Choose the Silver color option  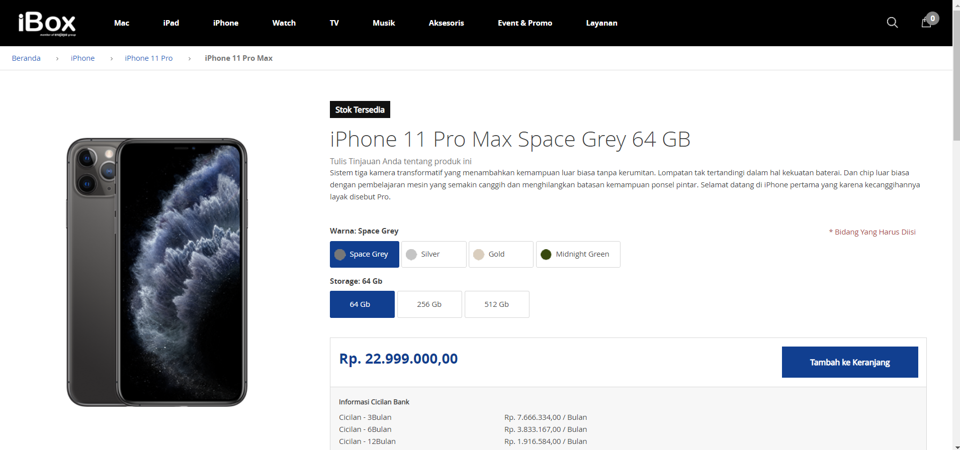(x=434, y=254)
